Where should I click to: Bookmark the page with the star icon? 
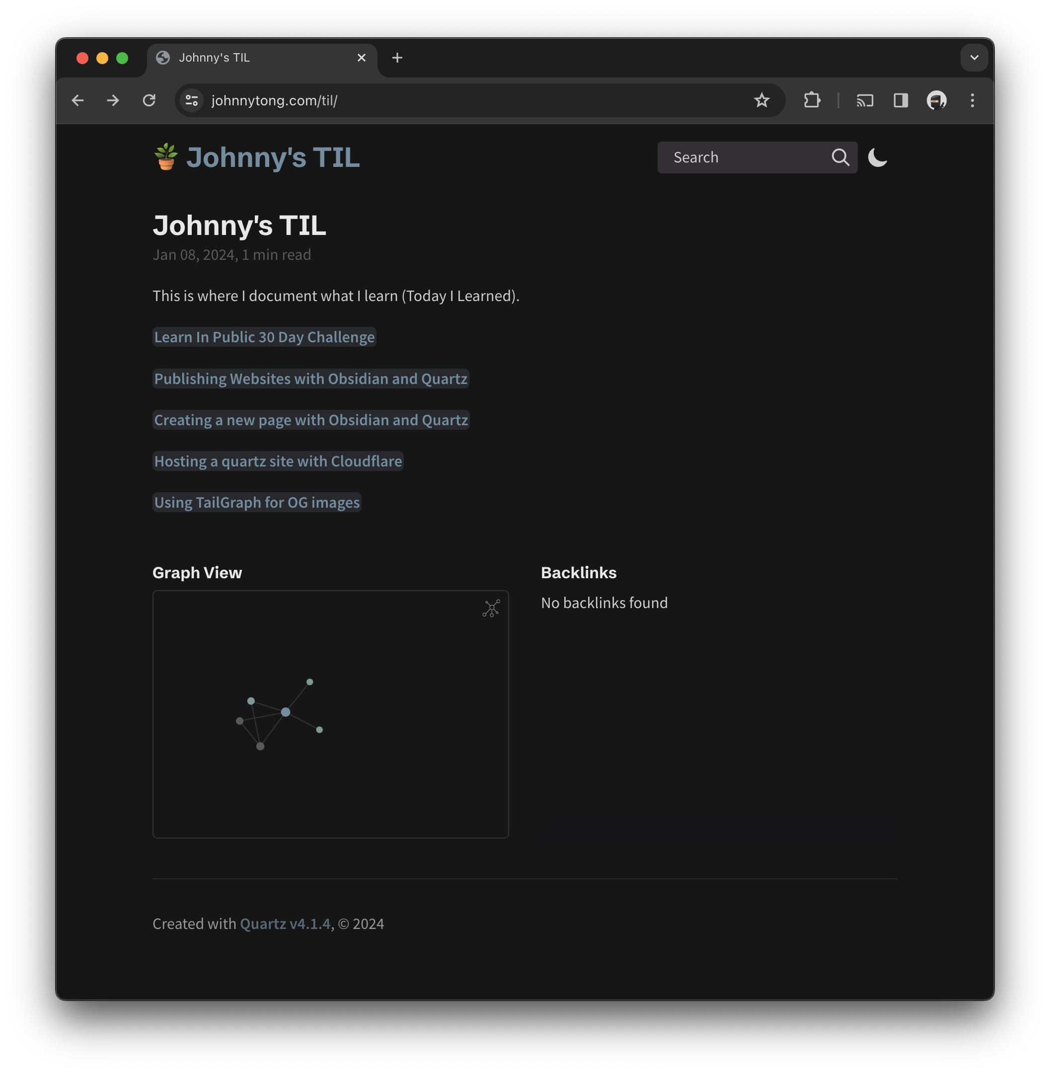pos(761,100)
